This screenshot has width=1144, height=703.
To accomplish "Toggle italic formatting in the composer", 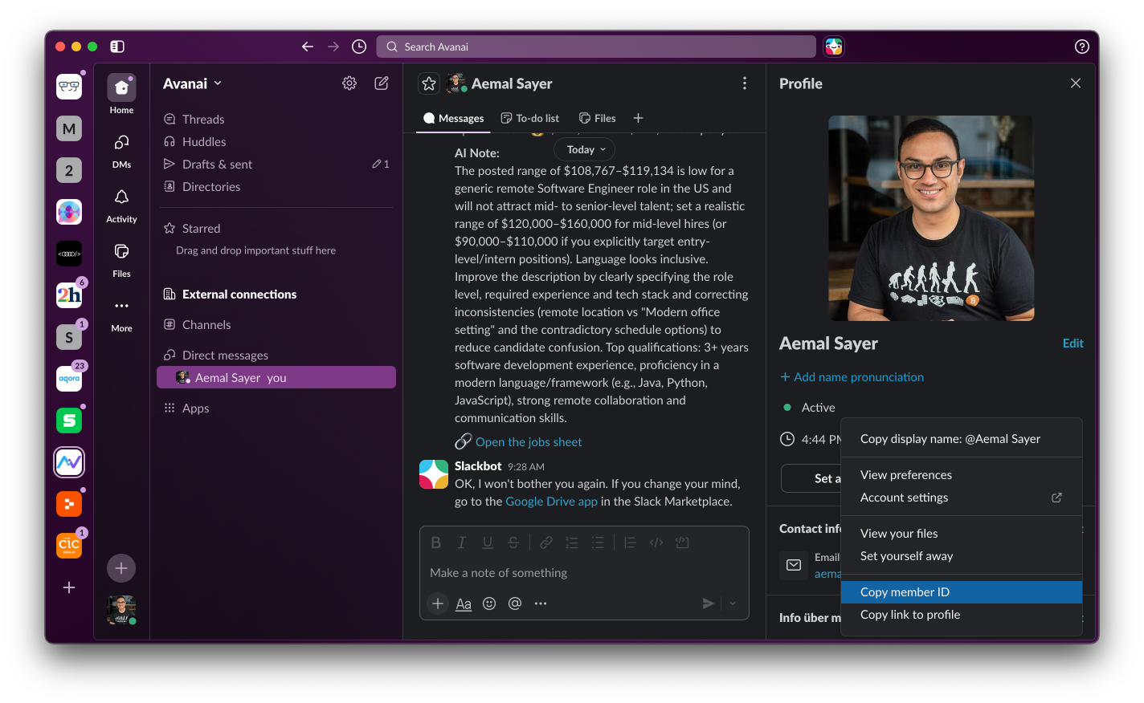I will pos(462,542).
